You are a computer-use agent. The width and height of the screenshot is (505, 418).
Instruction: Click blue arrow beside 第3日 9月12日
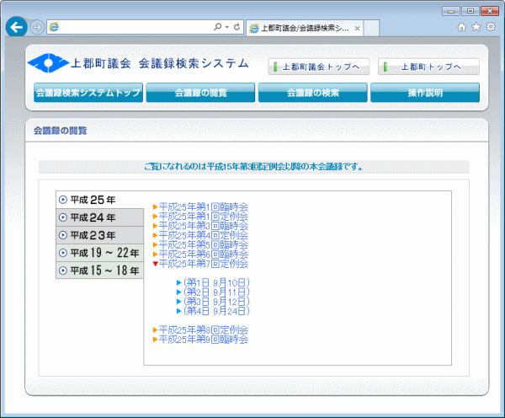tap(179, 302)
